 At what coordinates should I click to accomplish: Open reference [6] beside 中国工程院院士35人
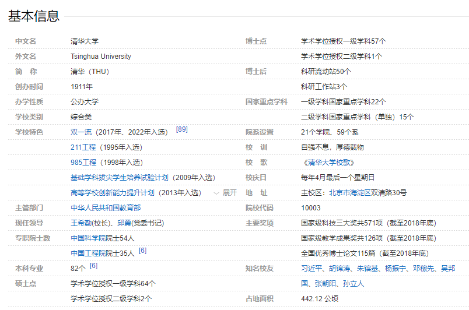point(142,251)
